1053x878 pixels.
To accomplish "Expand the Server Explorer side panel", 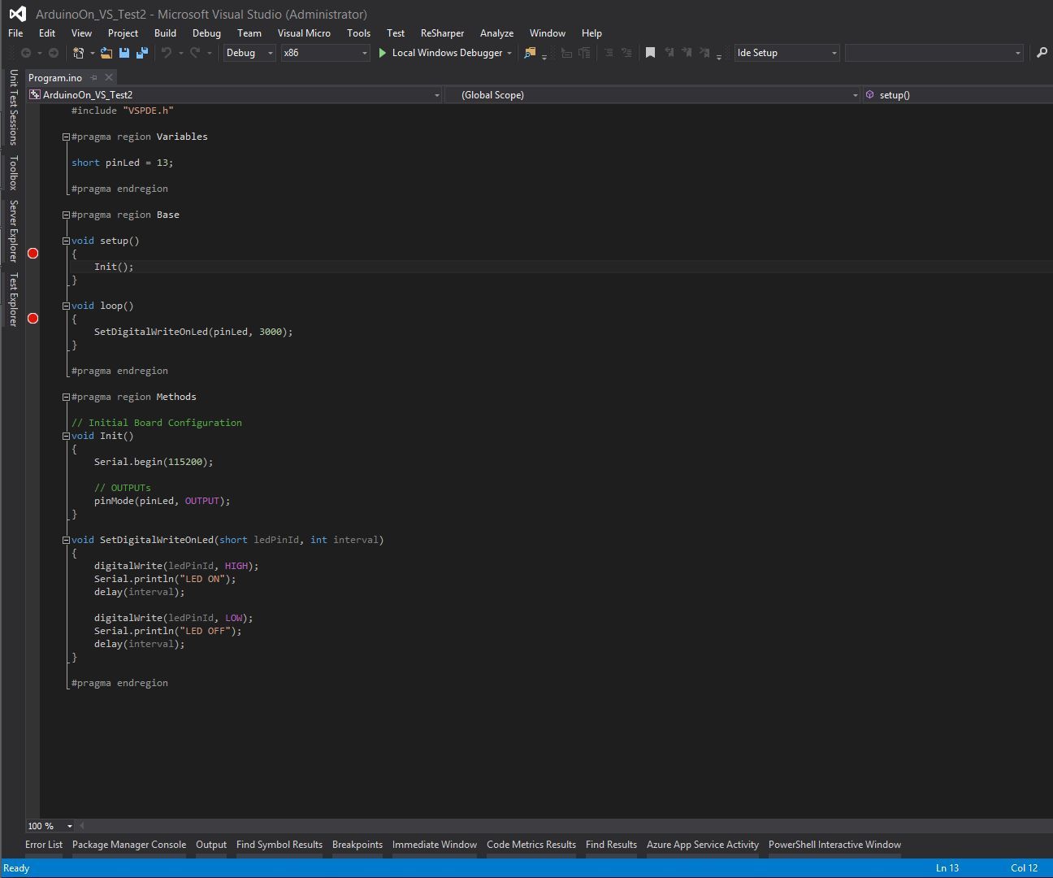I will [x=13, y=232].
